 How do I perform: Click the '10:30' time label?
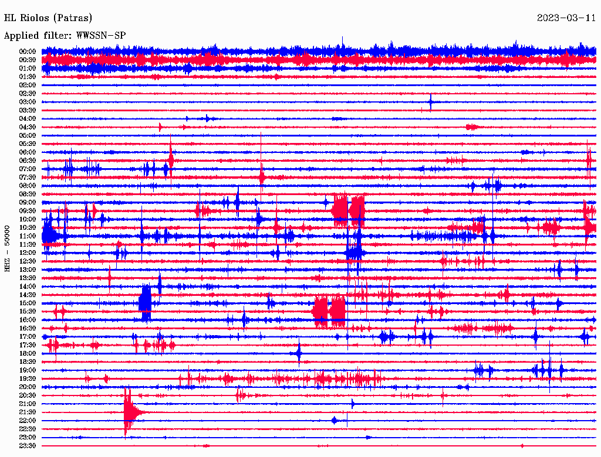point(28,228)
